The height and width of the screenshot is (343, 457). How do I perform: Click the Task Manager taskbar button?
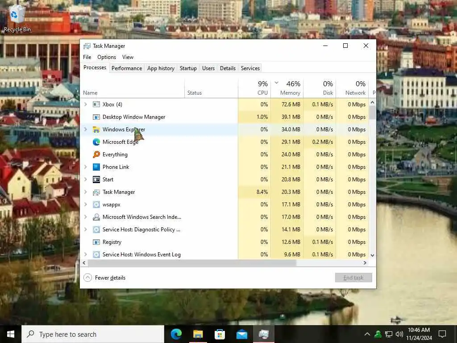(263, 334)
